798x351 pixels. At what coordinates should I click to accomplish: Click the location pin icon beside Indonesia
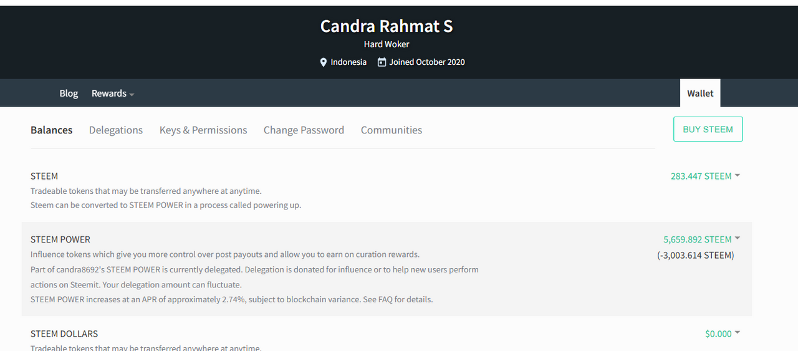point(324,62)
